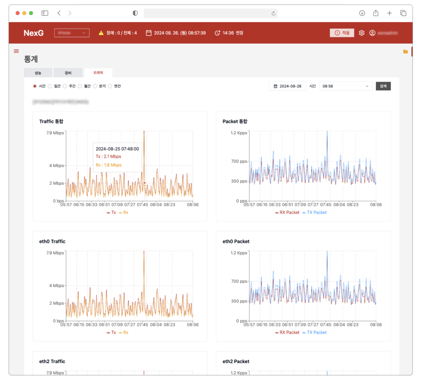Screen dimensions: 421x380
Task: Toggle TX Packet legend in Packet 통합 chart
Action: pyautogui.click(x=314, y=213)
